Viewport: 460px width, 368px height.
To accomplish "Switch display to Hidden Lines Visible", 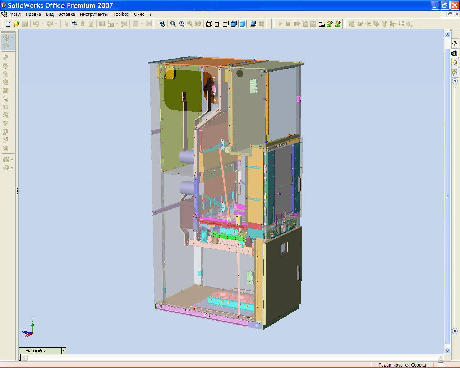I will 217,24.
